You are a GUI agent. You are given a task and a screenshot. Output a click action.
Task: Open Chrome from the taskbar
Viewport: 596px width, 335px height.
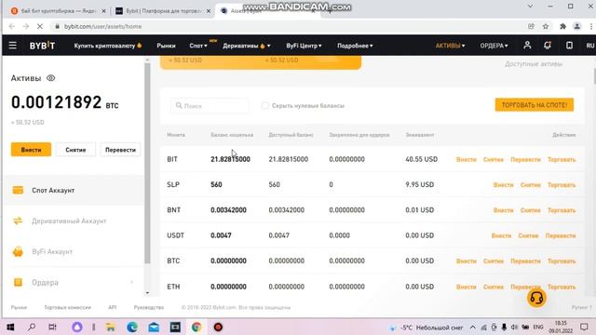[196, 327]
